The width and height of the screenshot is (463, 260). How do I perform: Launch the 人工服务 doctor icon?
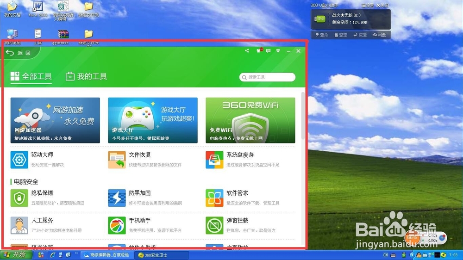19,225
